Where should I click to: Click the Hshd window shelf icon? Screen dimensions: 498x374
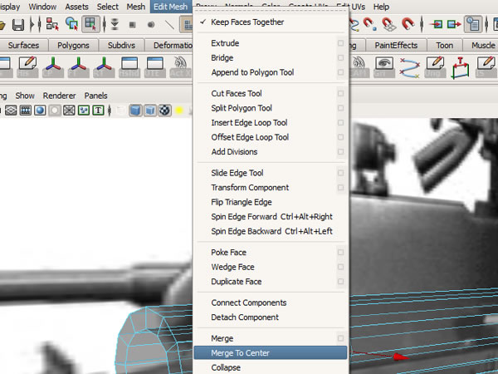tap(129, 67)
